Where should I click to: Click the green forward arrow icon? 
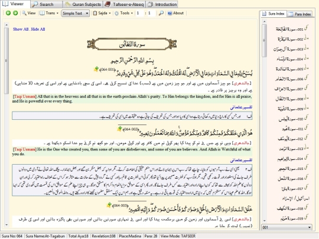pyautogui.click(x=15, y=13)
